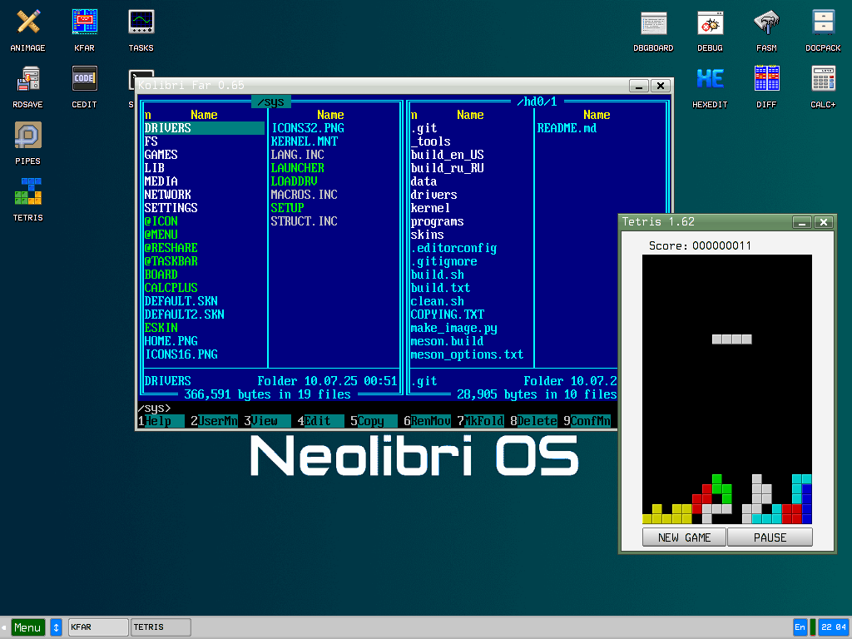The width and height of the screenshot is (852, 639).
Task: Click 1Help in the Far function bar
Action: pos(161,421)
